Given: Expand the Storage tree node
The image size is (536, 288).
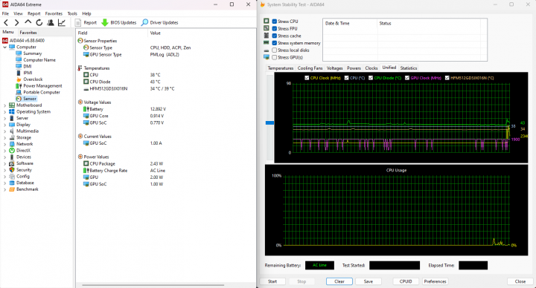Looking at the screenshot, I should click(x=4, y=138).
